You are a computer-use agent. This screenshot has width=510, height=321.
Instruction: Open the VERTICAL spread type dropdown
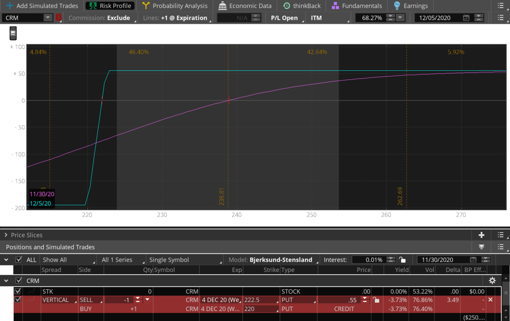59,300
